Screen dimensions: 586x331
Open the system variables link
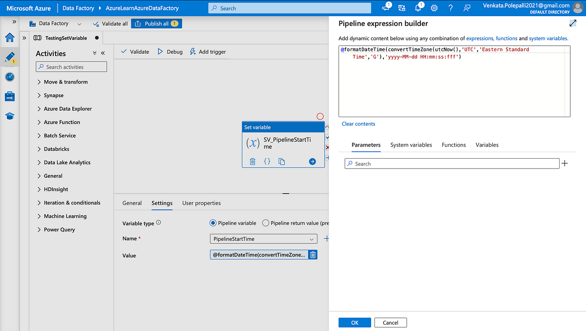tap(548, 38)
